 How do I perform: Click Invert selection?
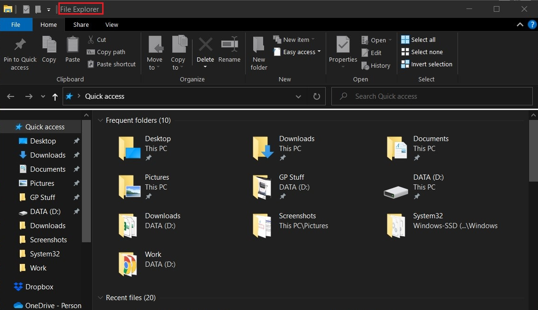427,64
